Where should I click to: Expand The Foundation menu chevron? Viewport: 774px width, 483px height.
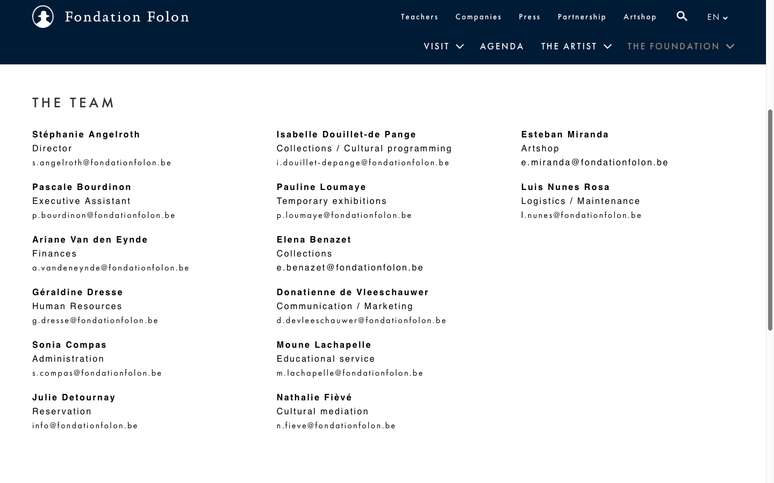(730, 47)
